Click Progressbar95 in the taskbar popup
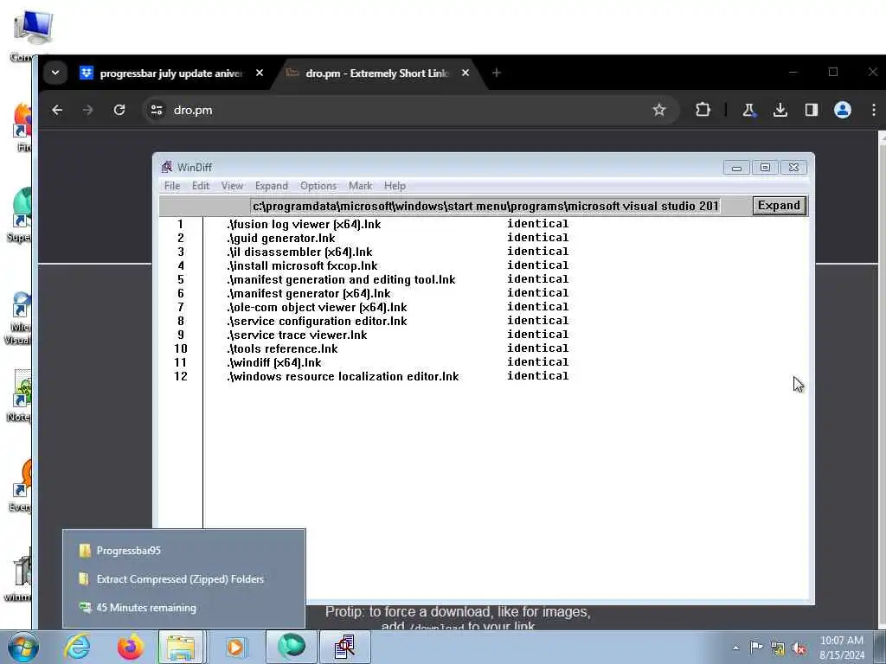The image size is (886, 664). tap(183, 551)
